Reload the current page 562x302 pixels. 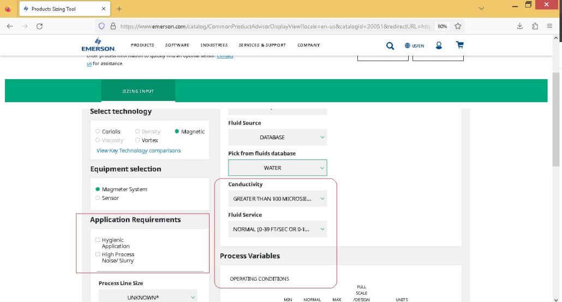39,26
